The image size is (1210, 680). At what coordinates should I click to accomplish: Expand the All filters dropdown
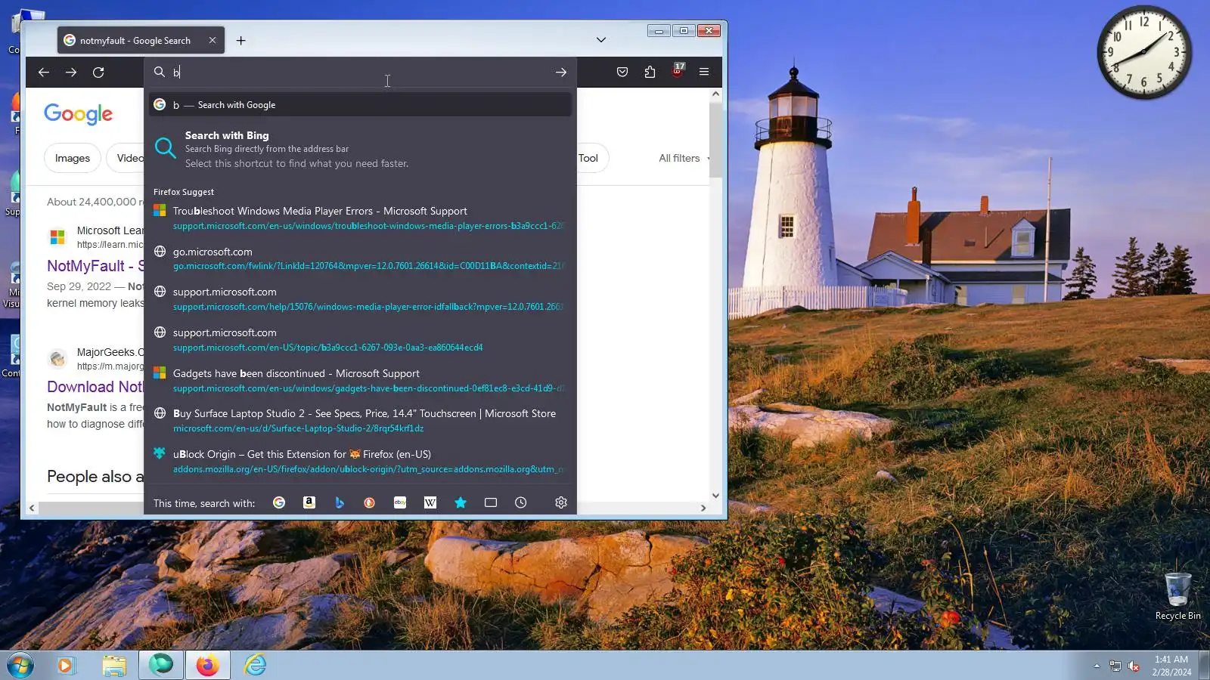coord(684,159)
